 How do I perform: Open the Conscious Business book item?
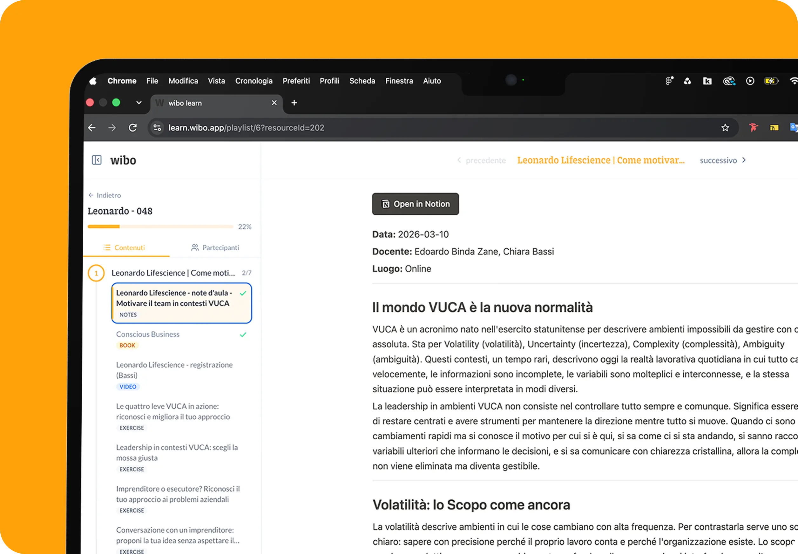(x=181, y=340)
